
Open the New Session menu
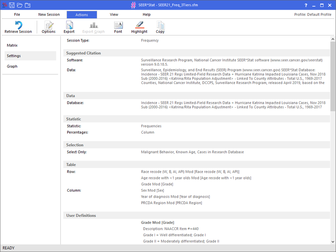[49, 14]
